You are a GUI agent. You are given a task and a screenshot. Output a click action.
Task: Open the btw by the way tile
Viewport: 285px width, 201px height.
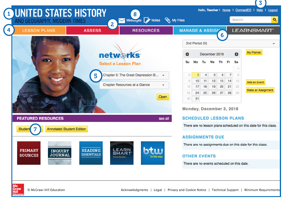(153, 153)
